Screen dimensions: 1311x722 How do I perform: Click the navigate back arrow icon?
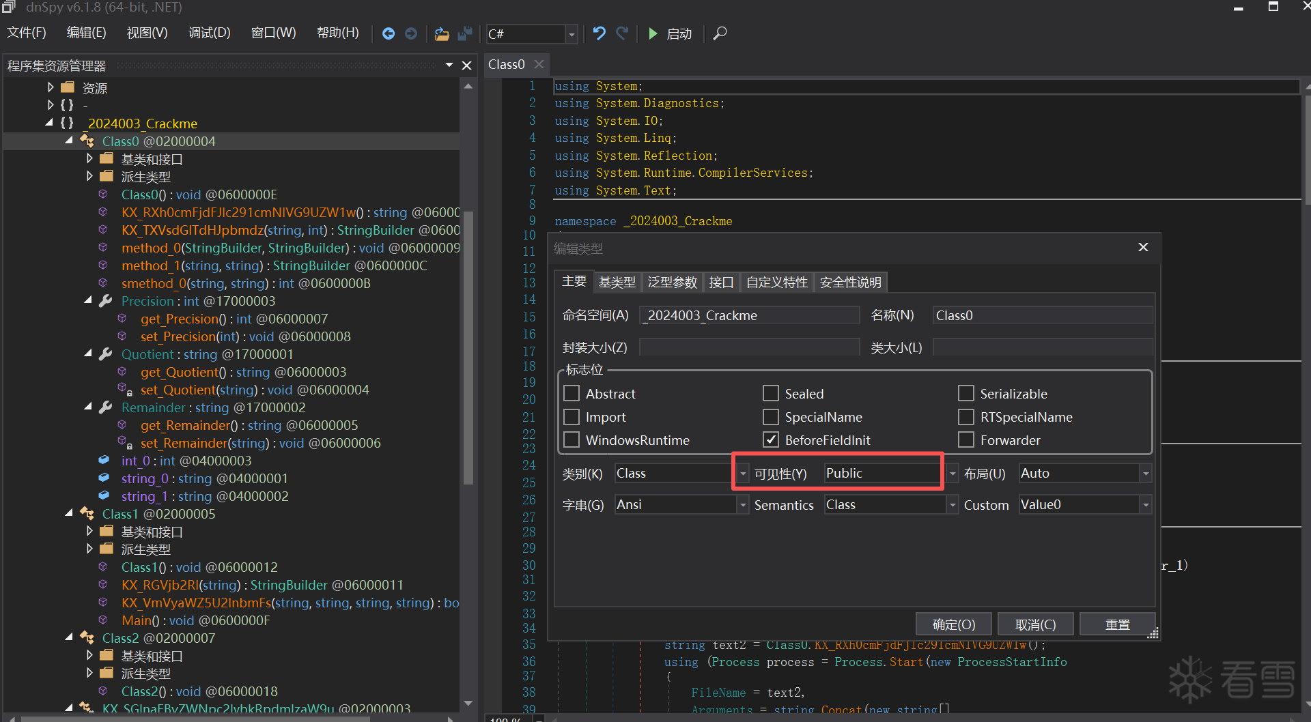click(388, 33)
